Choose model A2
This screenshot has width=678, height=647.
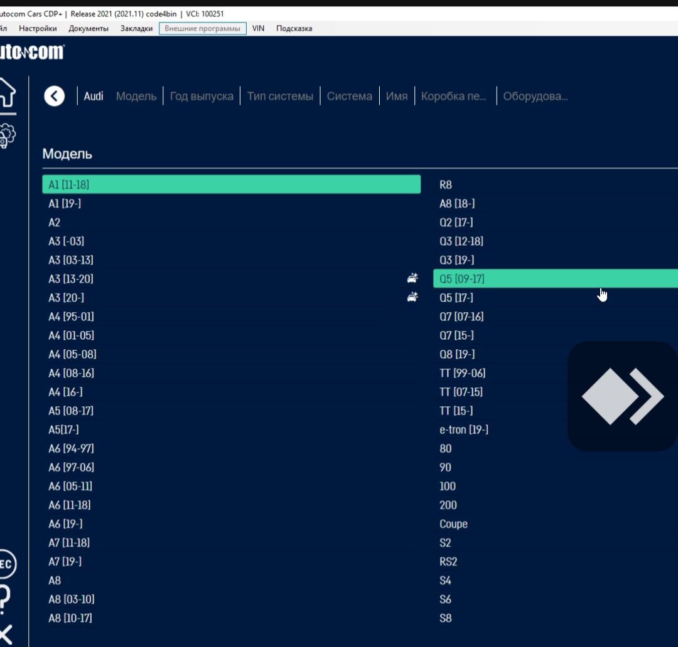coord(231,223)
